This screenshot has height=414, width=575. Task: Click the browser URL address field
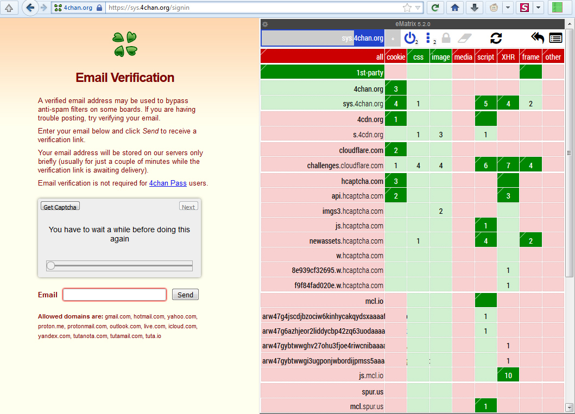pos(253,8)
